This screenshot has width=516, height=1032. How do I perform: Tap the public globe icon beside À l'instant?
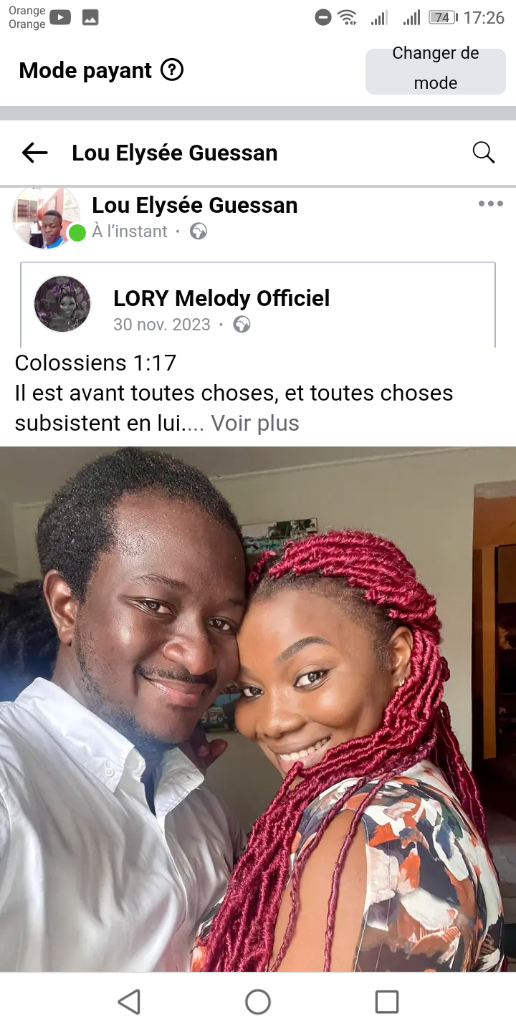tap(199, 231)
